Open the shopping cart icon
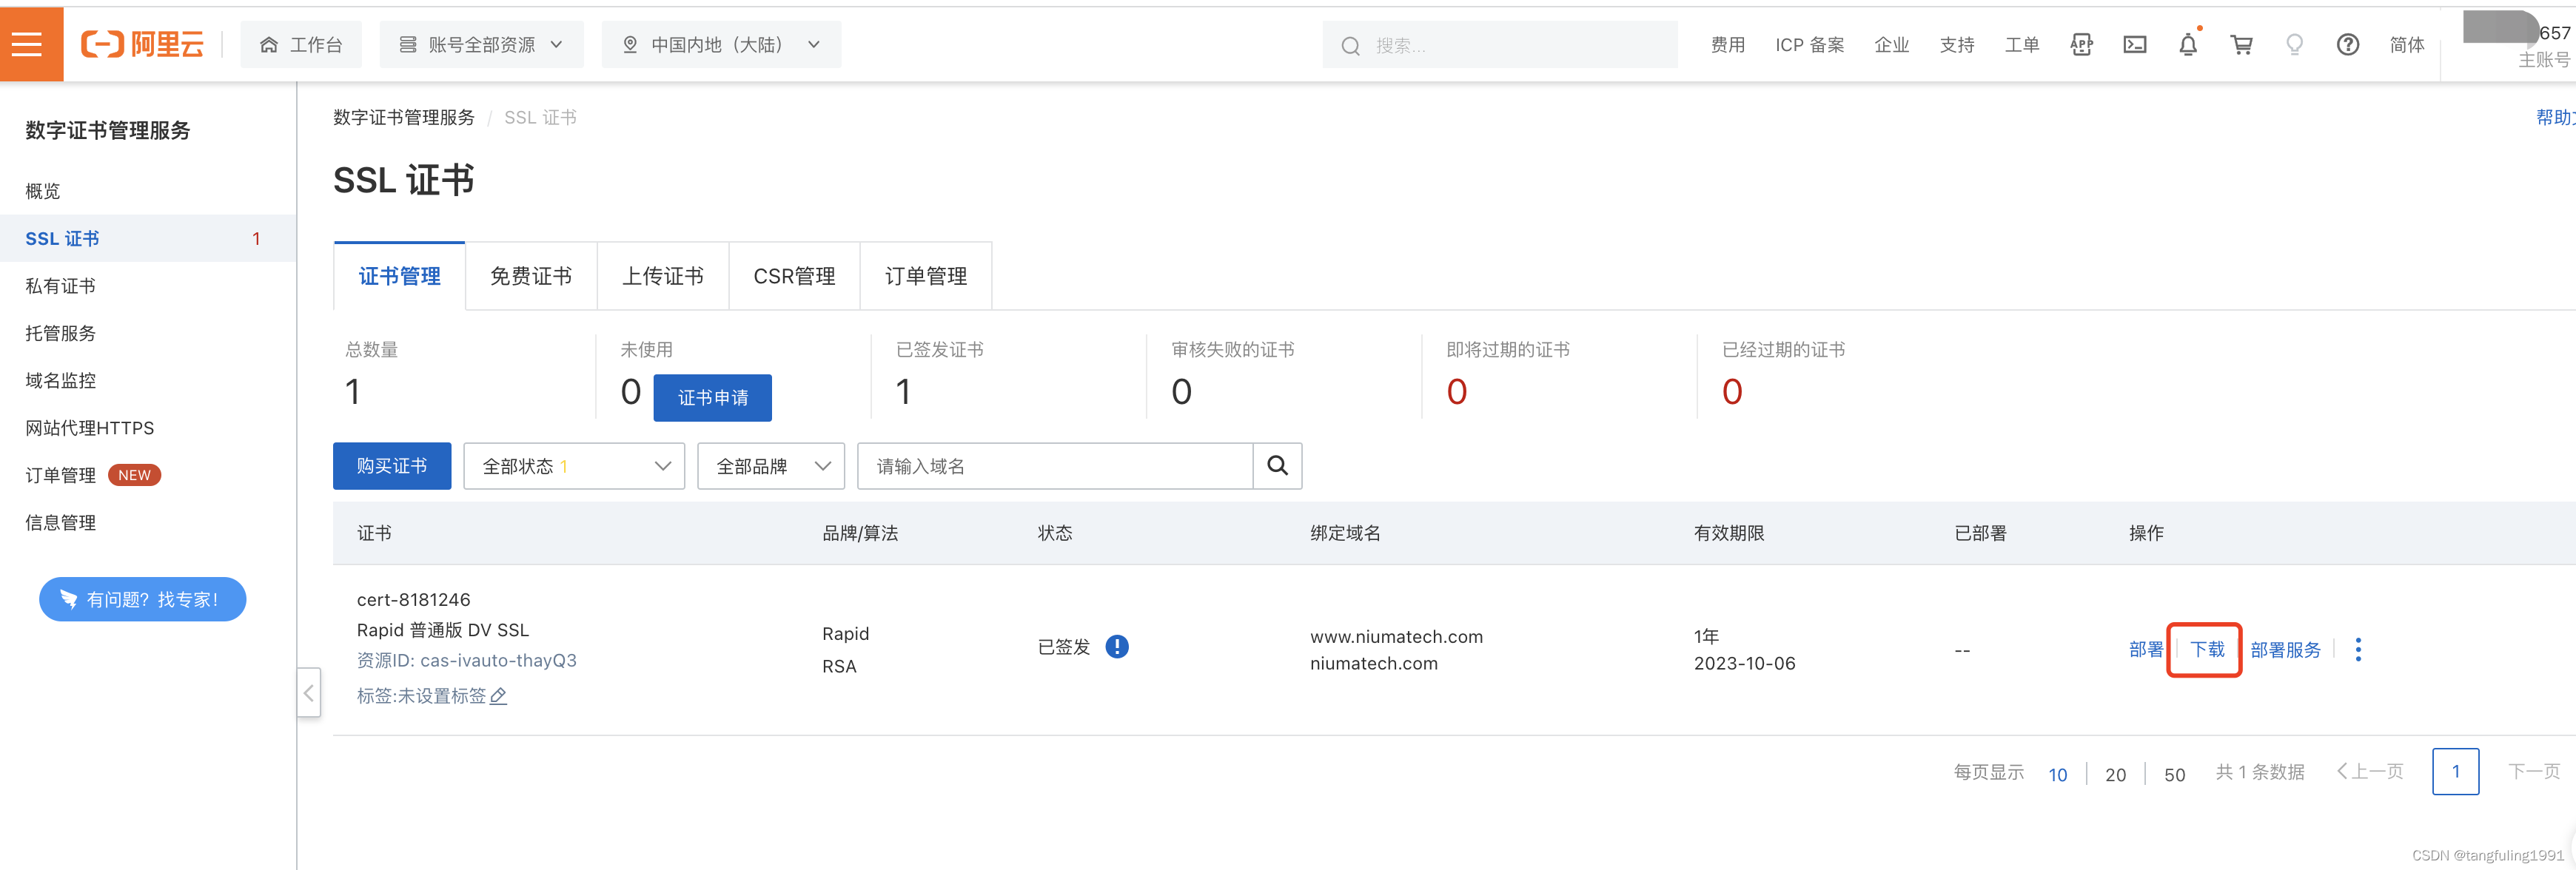Screen dimensions: 2576x870 click(x=2242, y=44)
